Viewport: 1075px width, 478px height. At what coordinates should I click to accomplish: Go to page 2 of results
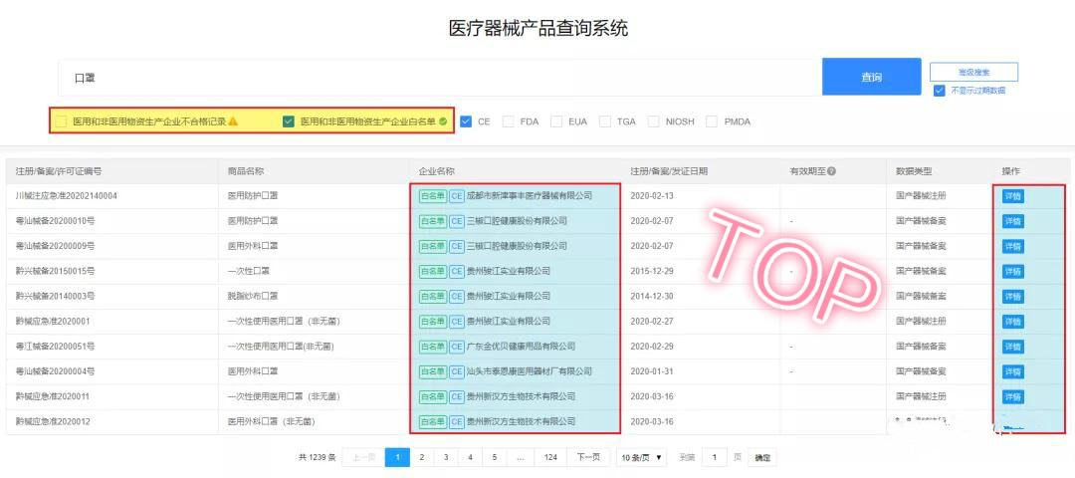pos(422,457)
